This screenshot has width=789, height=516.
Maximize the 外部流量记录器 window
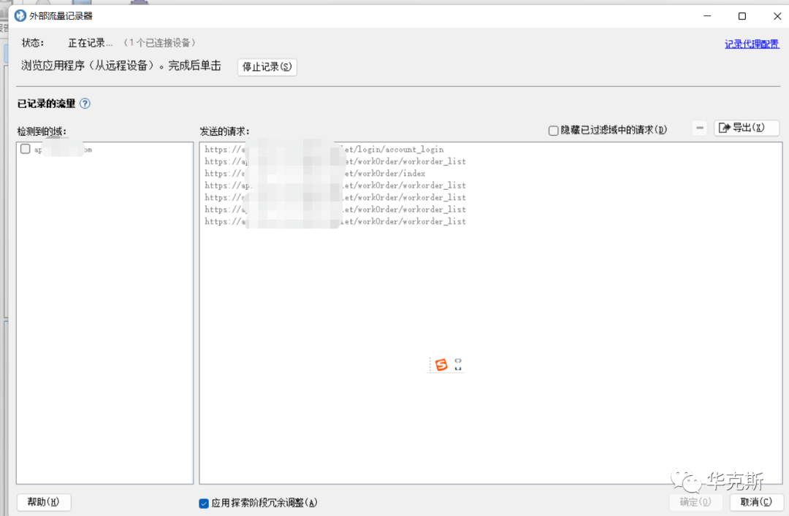[742, 16]
